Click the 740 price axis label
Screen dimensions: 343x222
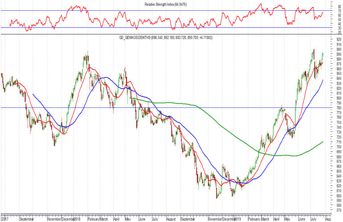tap(339, 127)
